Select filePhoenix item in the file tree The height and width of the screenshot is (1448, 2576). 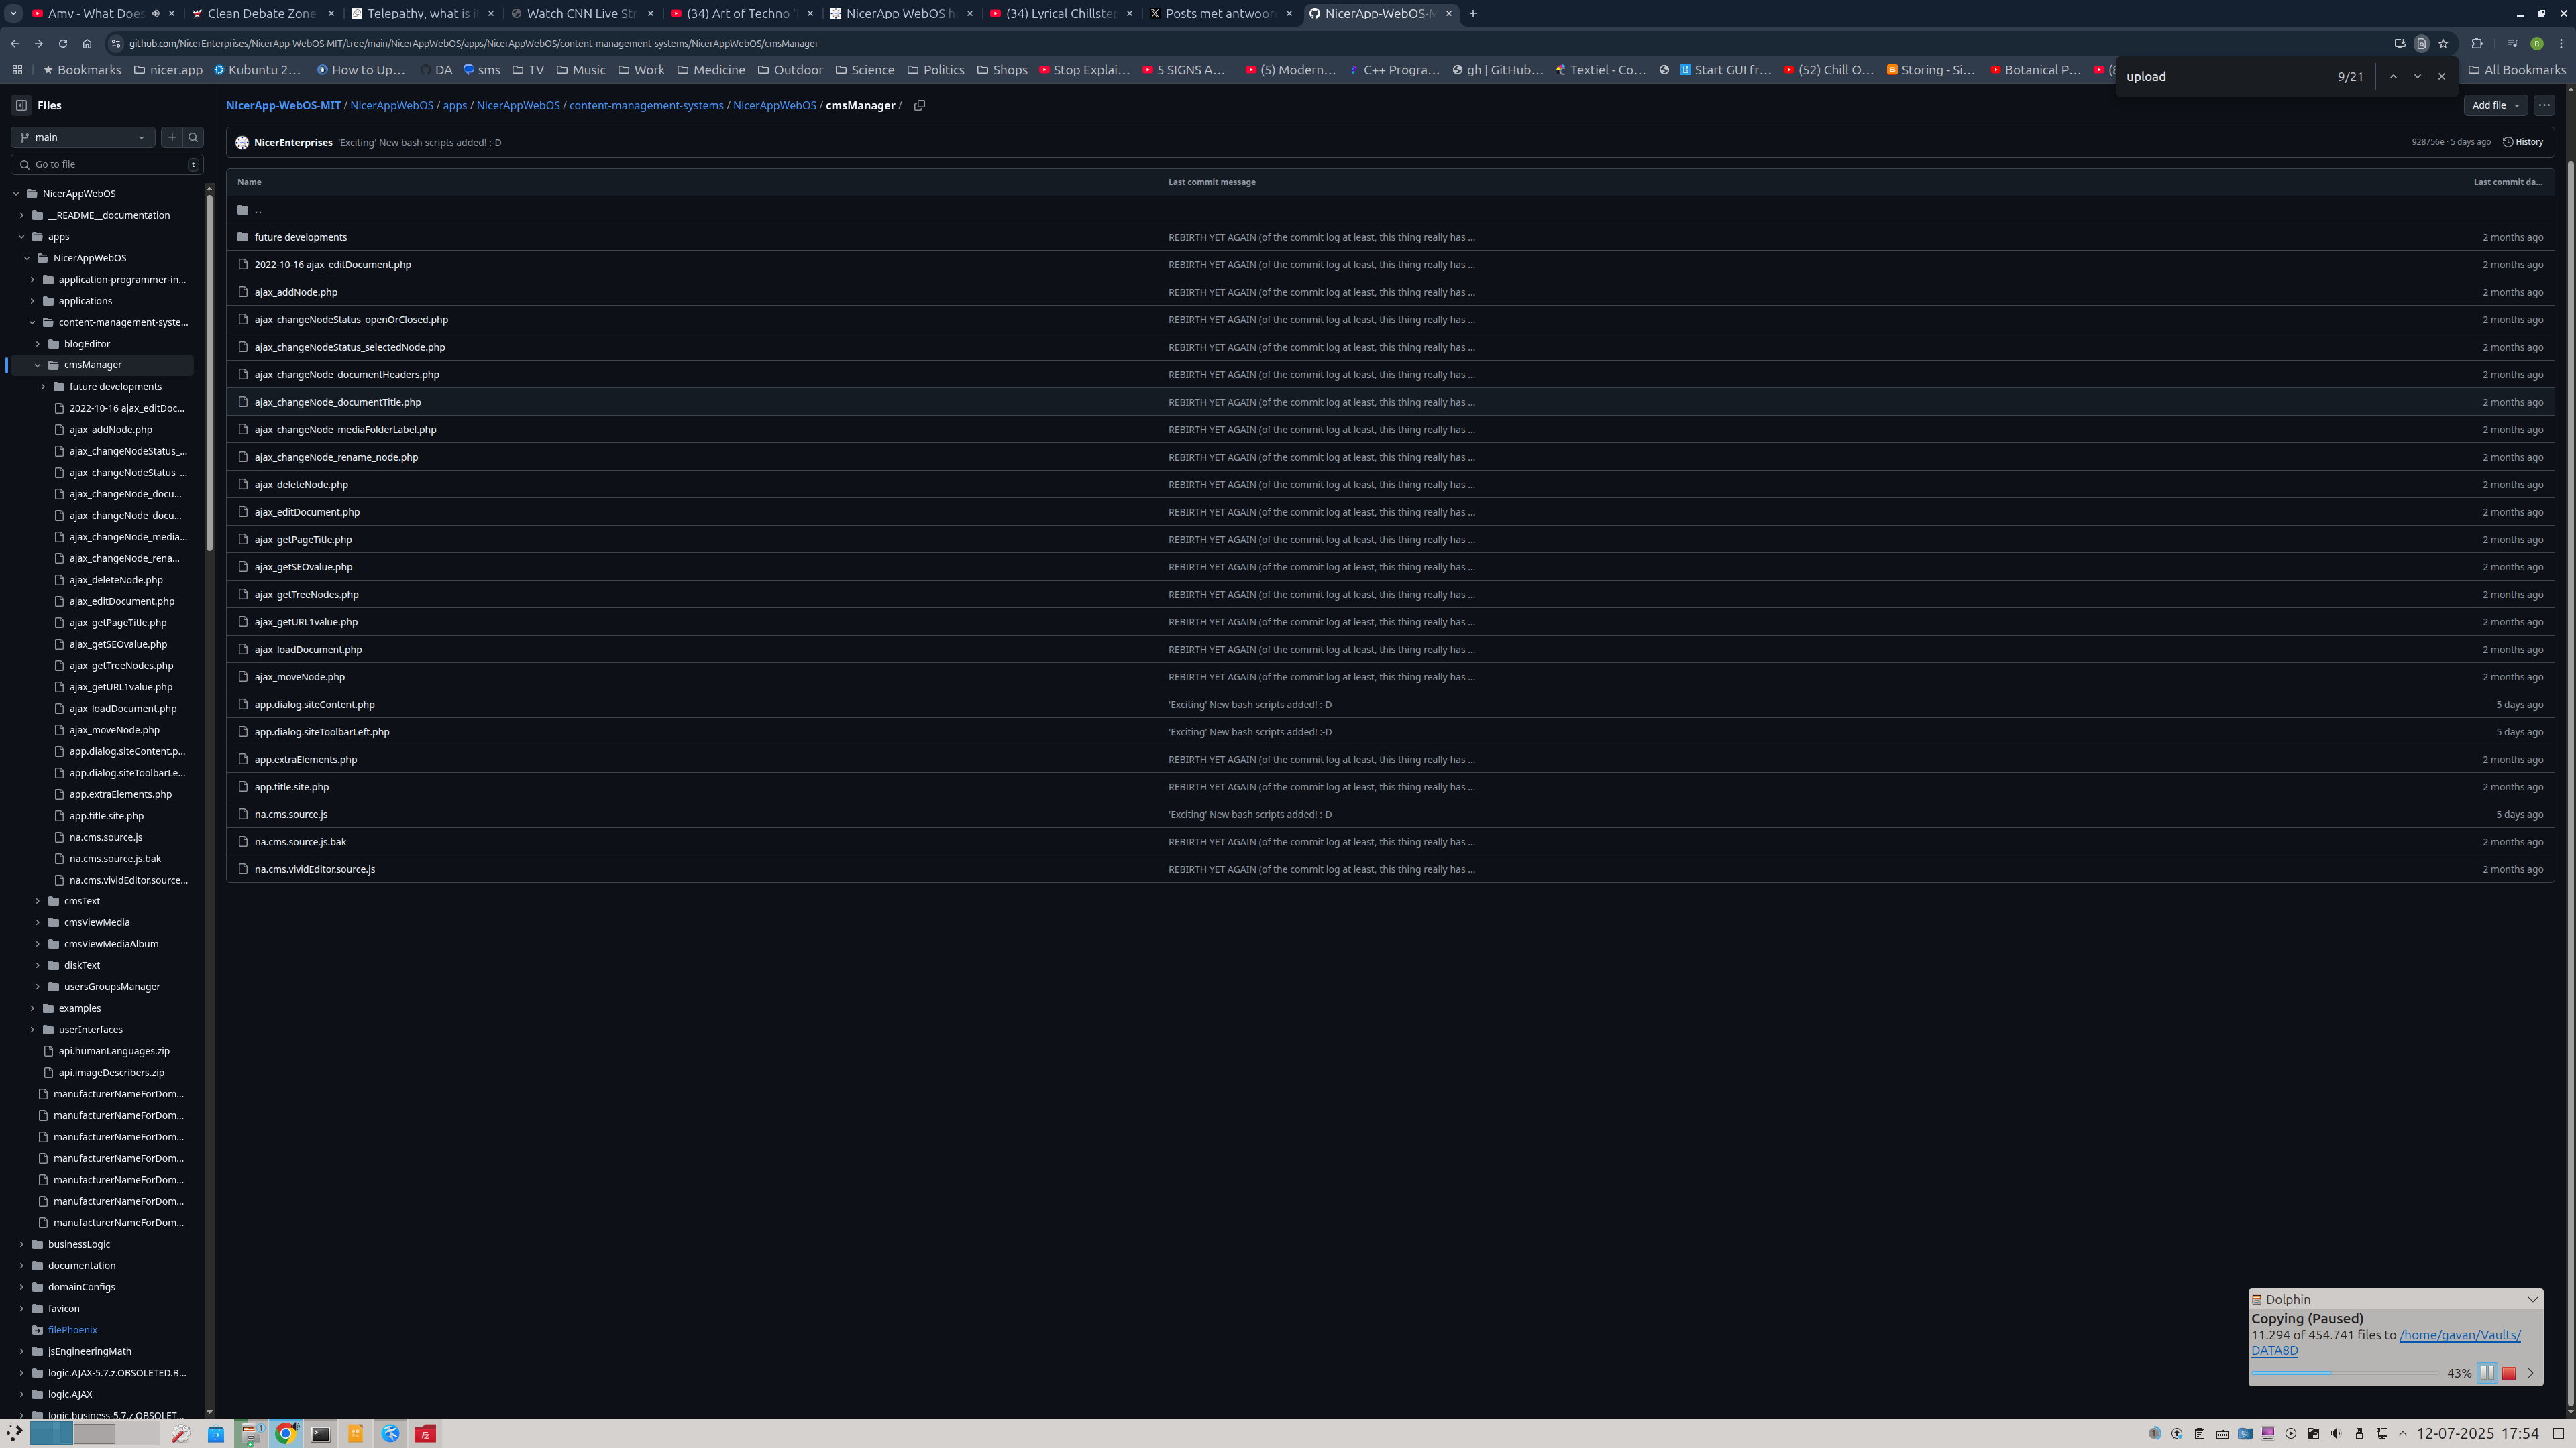[x=72, y=1331]
